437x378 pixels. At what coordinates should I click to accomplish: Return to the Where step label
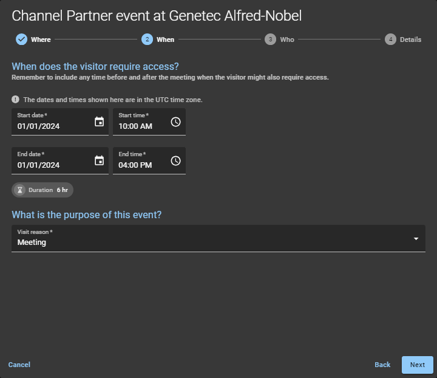click(41, 40)
